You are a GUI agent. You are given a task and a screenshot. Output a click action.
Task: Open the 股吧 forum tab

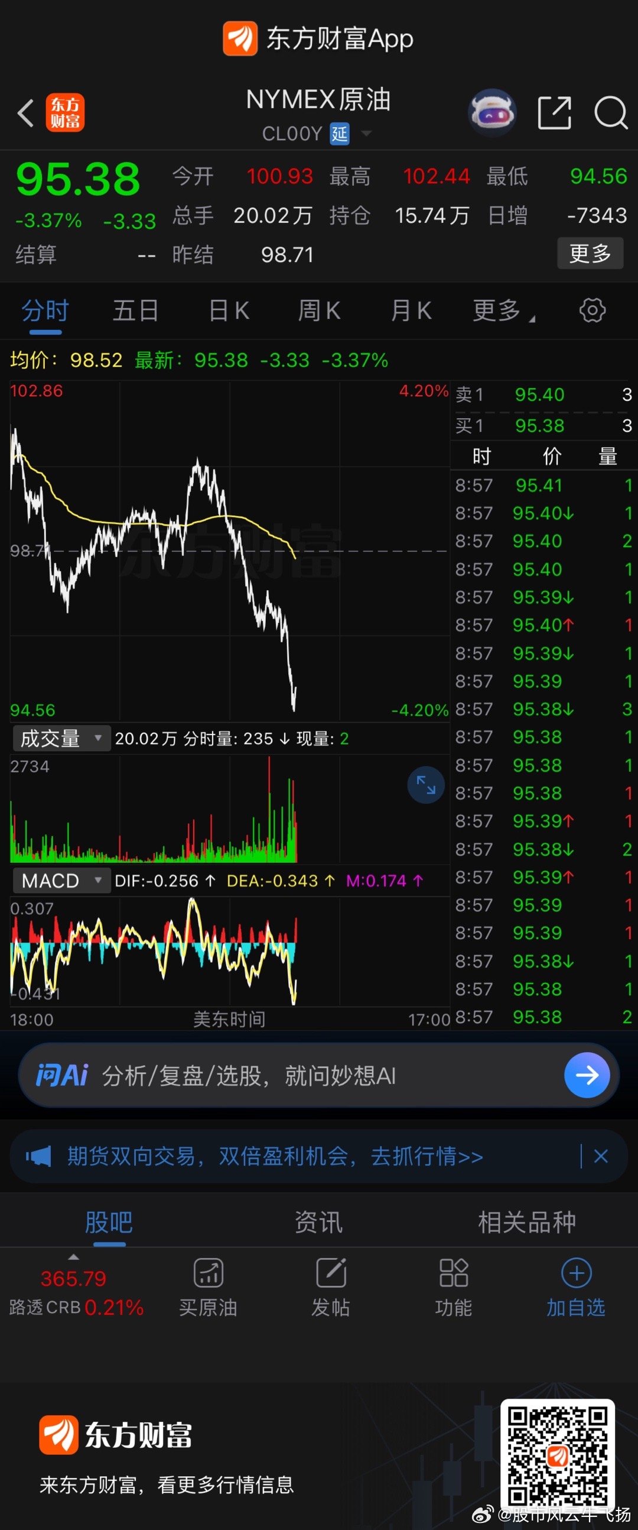(109, 1222)
